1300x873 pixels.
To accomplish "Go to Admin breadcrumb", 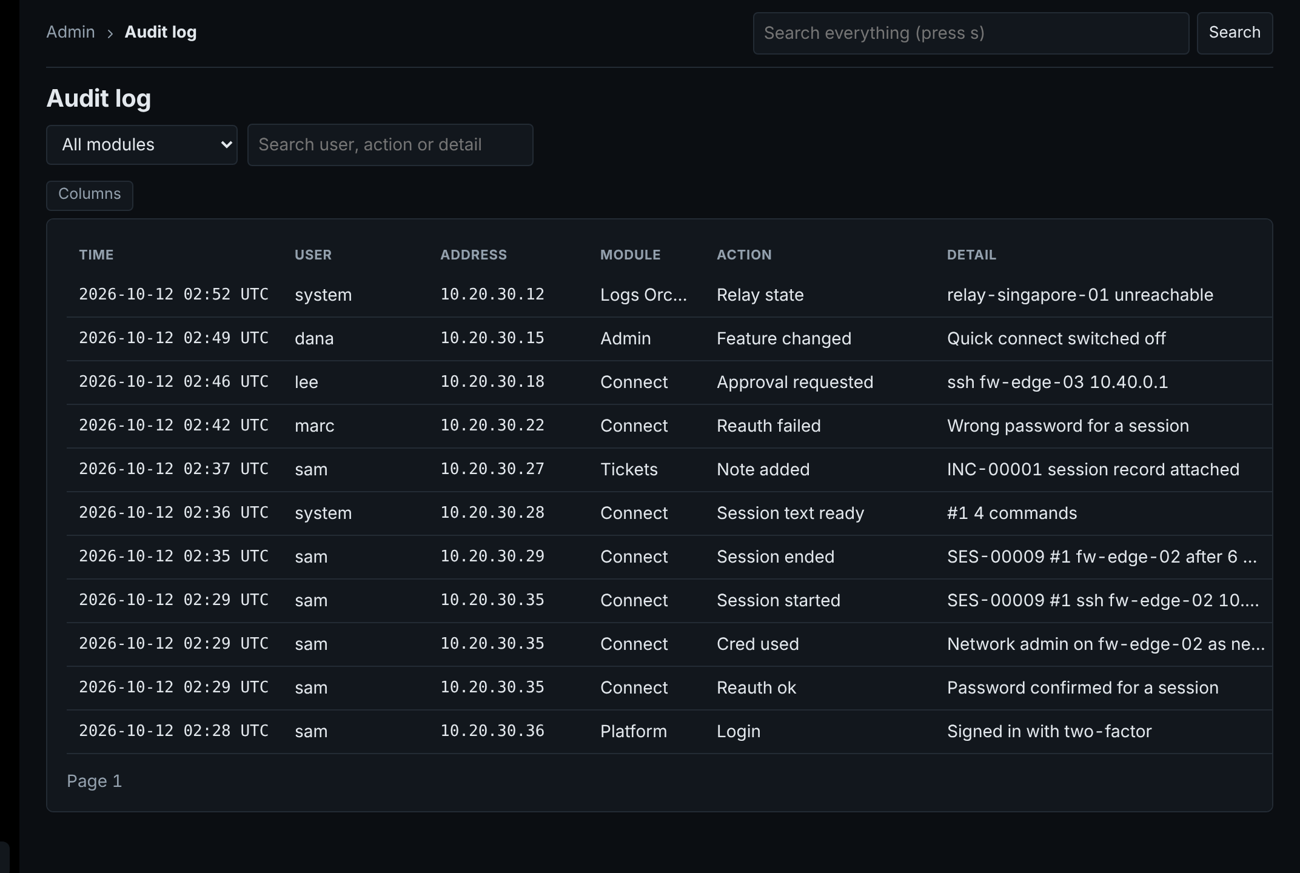I will 71,32.
